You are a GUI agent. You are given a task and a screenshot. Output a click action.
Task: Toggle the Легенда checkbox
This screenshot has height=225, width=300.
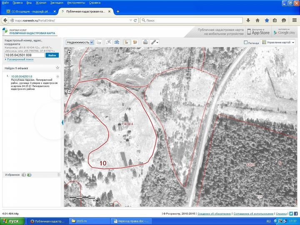pyautogui.click(x=246, y=42)
